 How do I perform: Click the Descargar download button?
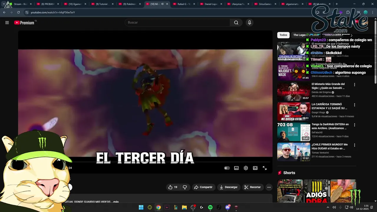[x=229, y=187]
